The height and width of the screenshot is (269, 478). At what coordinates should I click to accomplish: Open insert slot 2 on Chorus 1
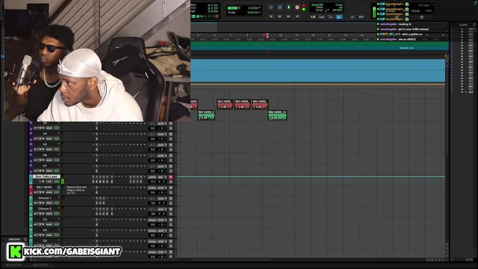[100, 203]
